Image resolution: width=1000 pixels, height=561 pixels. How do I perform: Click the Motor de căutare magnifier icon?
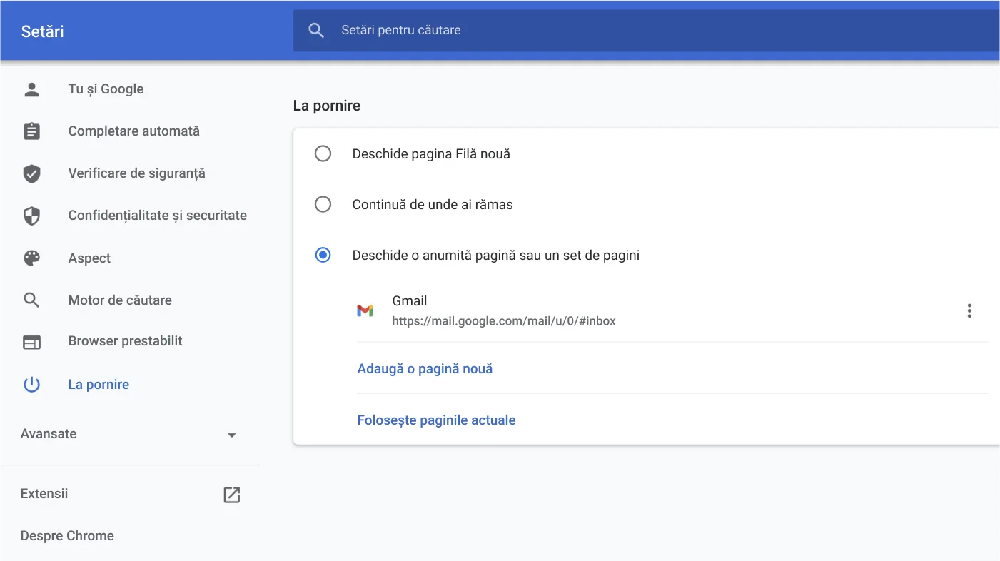(x=31, y=300)
